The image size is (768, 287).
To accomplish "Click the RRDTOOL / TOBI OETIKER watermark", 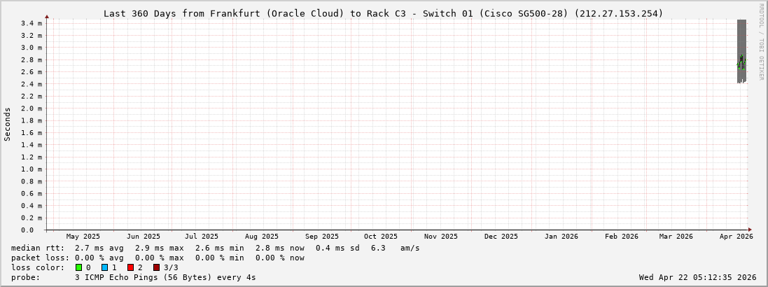I will 761,42.
